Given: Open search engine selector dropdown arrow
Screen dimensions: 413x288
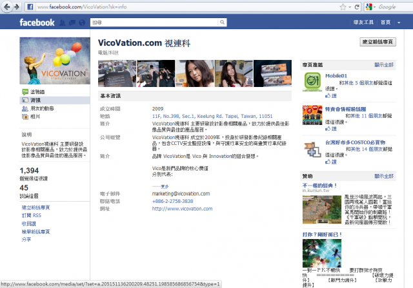Looking at the screenshot, I should pyautogui.click(x=374, y=7).
